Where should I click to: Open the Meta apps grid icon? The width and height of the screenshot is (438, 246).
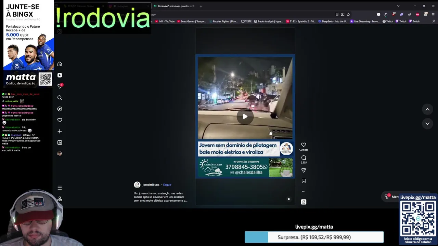pyautogui.click(x=60, y=199)
